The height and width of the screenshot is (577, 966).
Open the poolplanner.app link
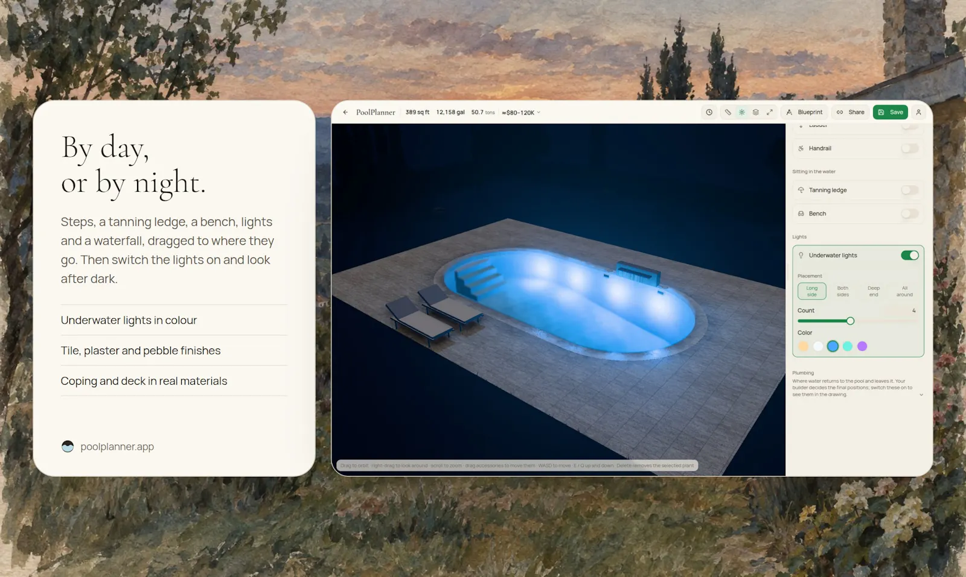click(x=117, y=447)
